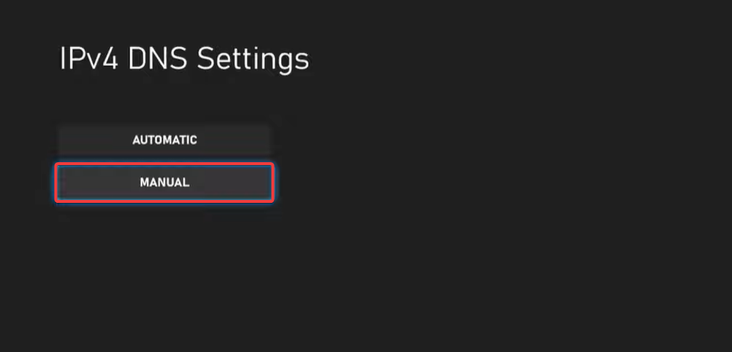732x352 pixels.
Task: Choose AUTOMATIC DNS settings
Action: (165, 140)
